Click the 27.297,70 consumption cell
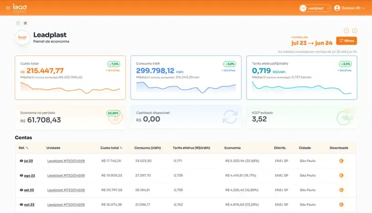This screenshot has width=372, height=213. pyautogui.click(x=143, y=176)
